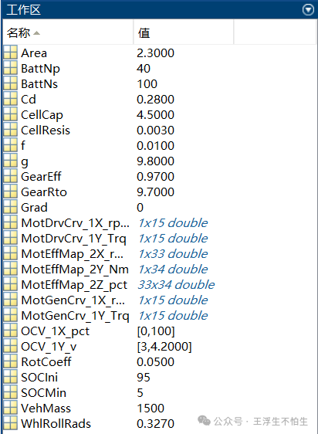Sort variables by the 值 column header
Viewport: 318px width, 434px height.
[184, 32]
